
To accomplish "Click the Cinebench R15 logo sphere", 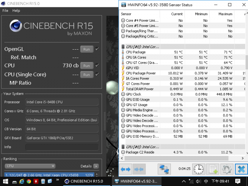I will (15, 26).
